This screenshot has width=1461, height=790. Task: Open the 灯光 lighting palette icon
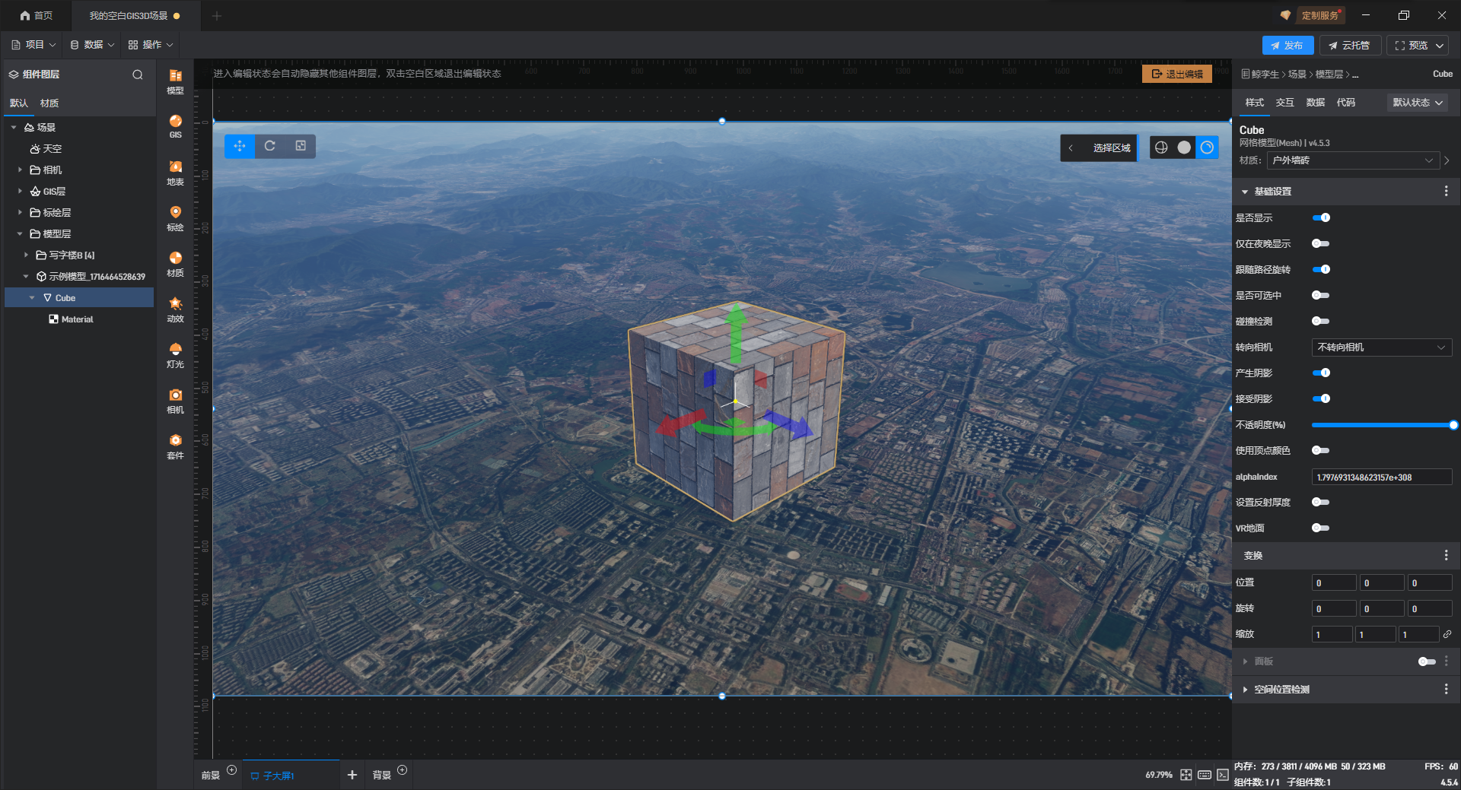[175, 354]
